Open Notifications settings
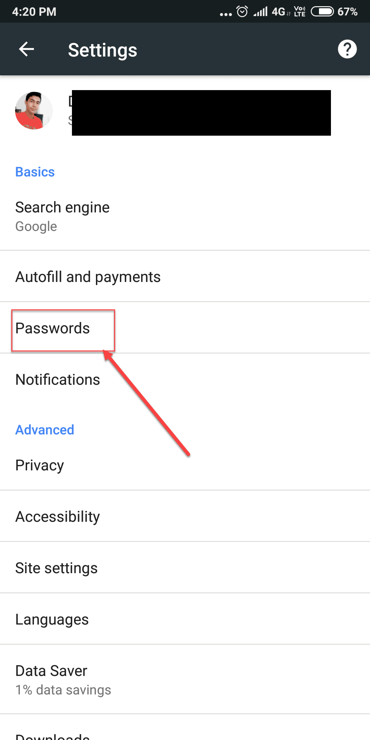Viewport: 370px width, 740px height. point(58,380)
